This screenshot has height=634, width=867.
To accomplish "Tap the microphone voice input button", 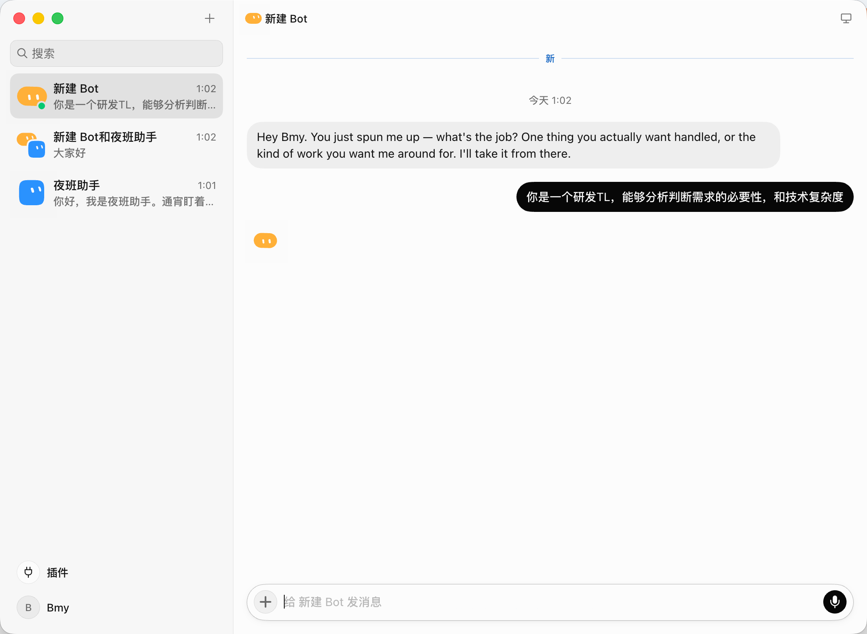I will coord(834,602).
